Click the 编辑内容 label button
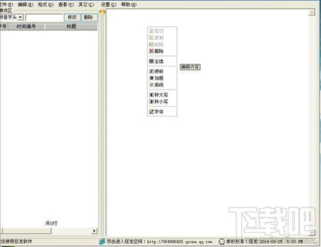The width and height of the screenshot is (321, 247). (x=190, y=67)
